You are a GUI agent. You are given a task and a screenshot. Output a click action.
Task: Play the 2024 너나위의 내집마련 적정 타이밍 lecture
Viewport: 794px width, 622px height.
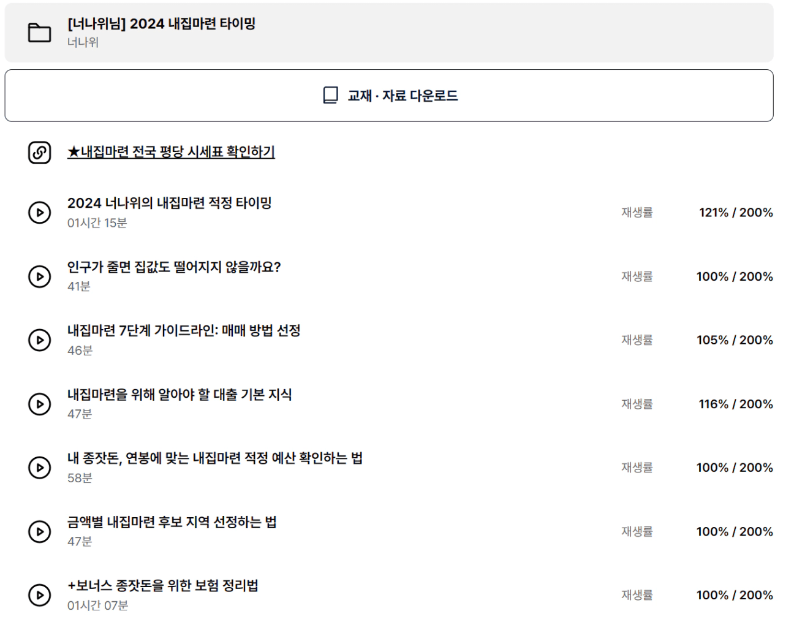pyautogui.click(x=40, y=213)
